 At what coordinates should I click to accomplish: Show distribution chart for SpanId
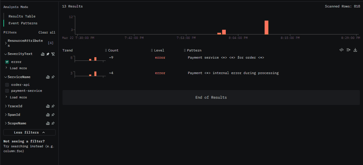tap(48, 115)
